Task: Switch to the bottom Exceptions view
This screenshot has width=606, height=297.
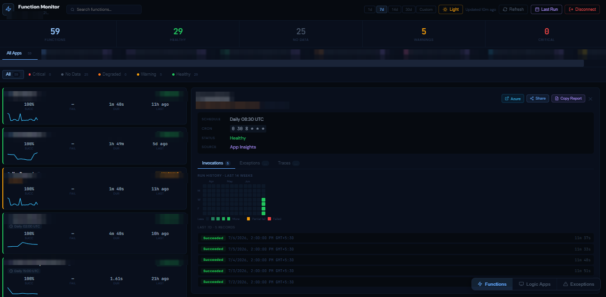Action: pos(578,284)
